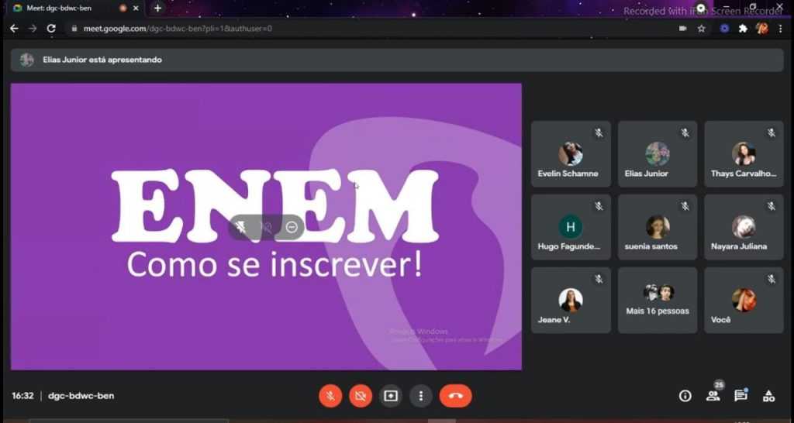Expand the 'Mais 16 pessoas' participants tile

click(x=658, y=301)
